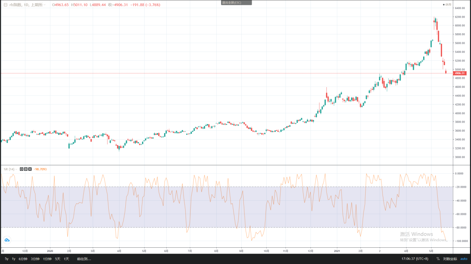
Task: Select the 1y time range
Action: point(14,259)
